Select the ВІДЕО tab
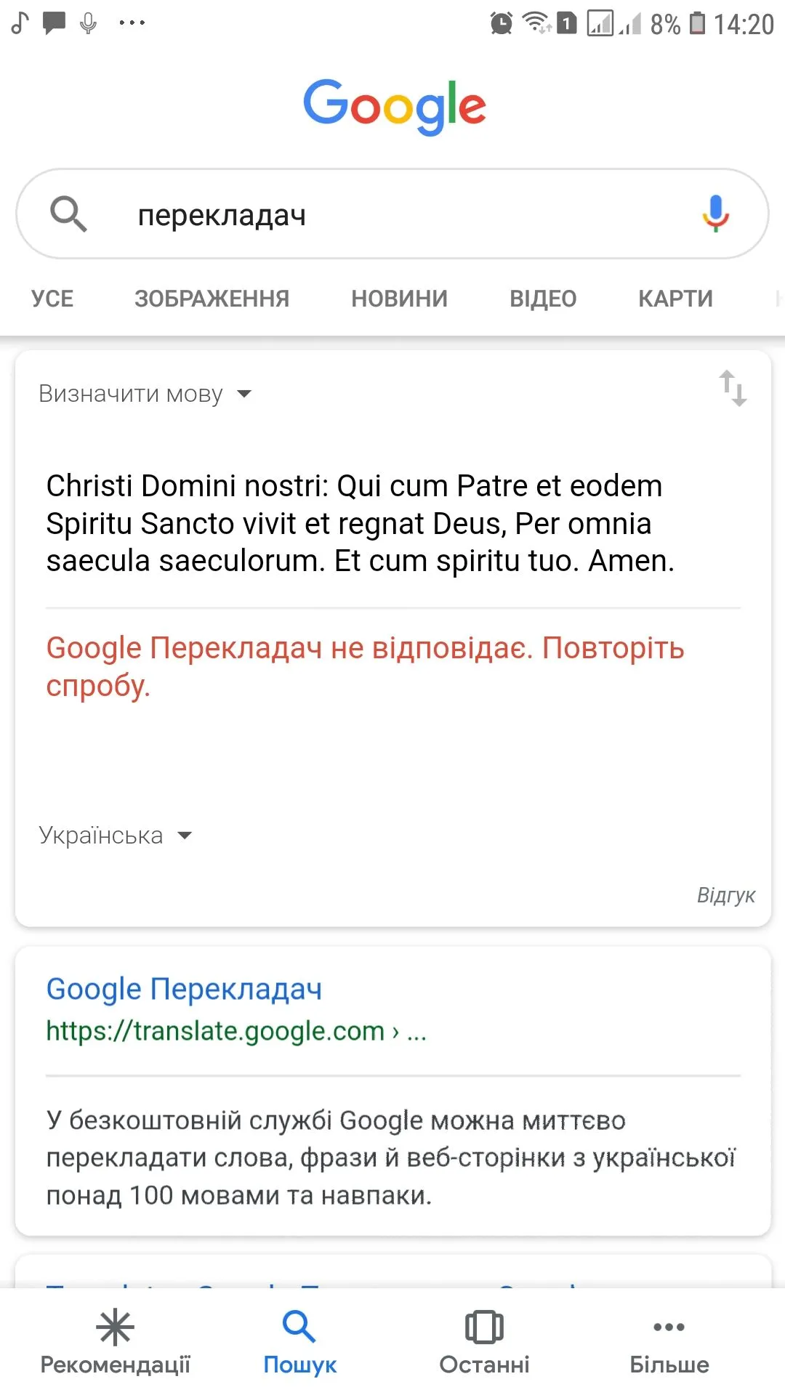This screenshot has height=1395, width=785. 543,299
